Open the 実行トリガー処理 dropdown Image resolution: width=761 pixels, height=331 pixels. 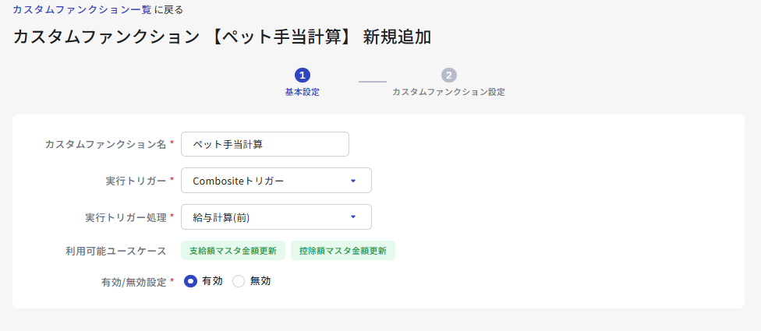[276, 217]
